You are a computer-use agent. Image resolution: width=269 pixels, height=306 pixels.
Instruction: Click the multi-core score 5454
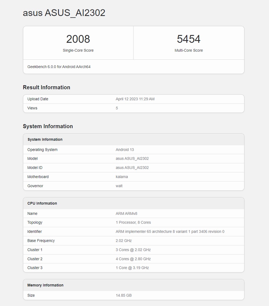(x=189, y=39)
